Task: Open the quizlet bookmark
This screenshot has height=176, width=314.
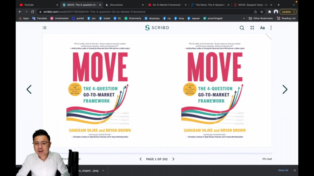Action: tap(78, 18)
